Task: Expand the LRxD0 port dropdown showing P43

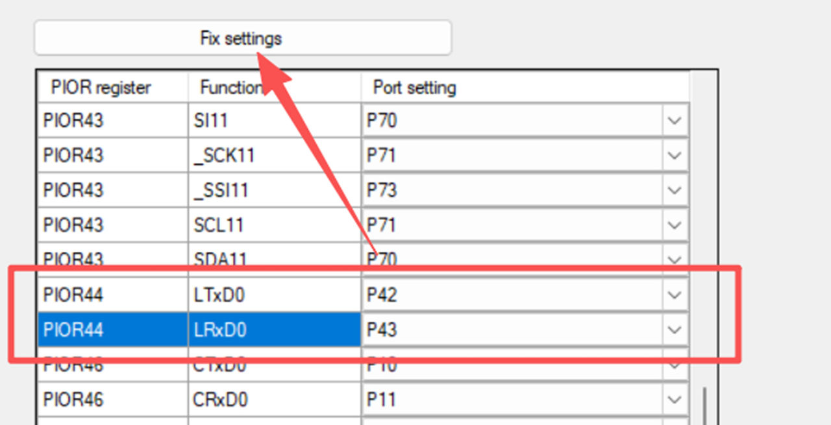Action: pos(675,330)
